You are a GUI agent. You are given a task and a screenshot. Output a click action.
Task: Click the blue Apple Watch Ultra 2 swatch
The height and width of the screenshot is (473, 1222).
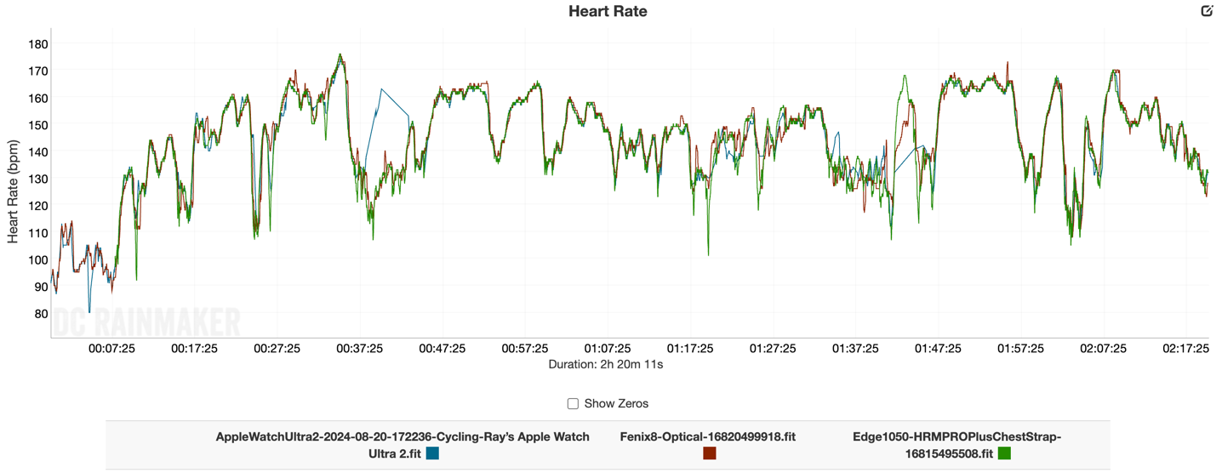pyautogui.click(x=432, y=453)
